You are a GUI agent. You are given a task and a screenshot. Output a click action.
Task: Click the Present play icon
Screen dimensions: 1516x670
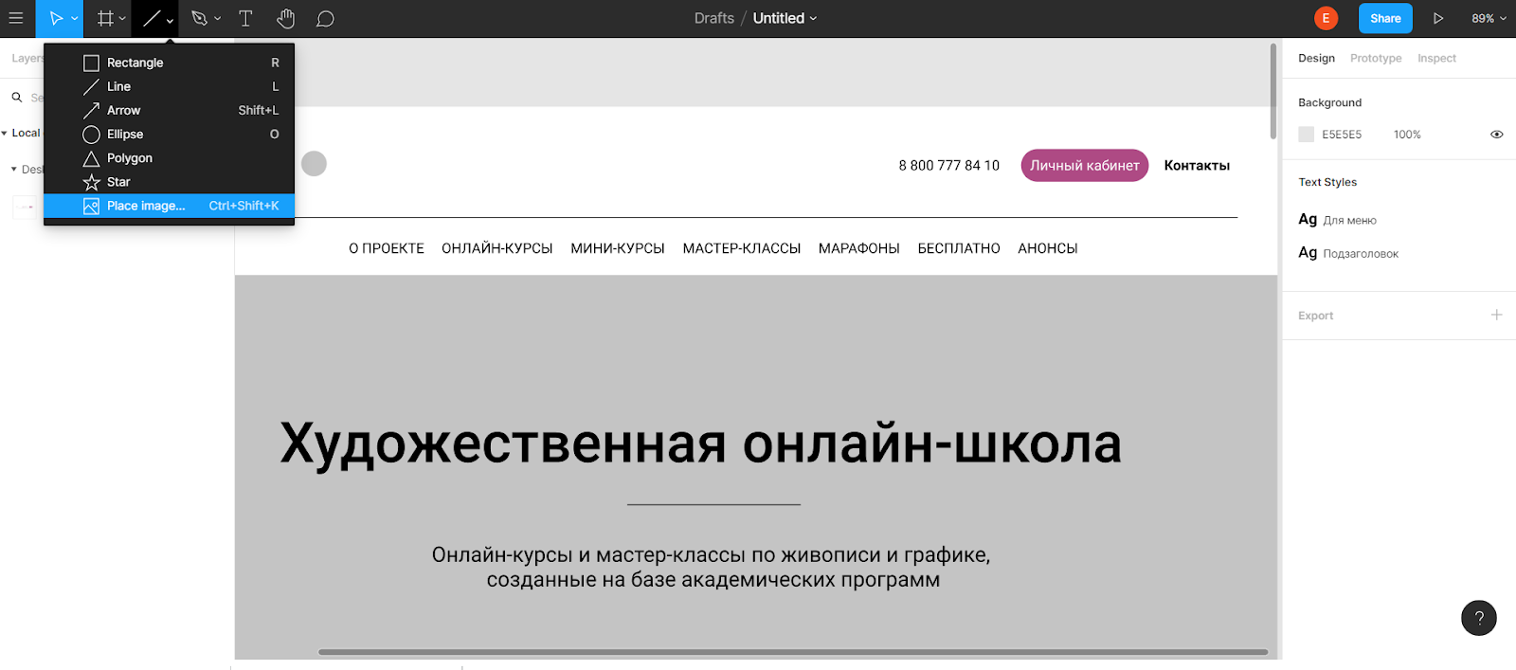tap(1438, 18)
